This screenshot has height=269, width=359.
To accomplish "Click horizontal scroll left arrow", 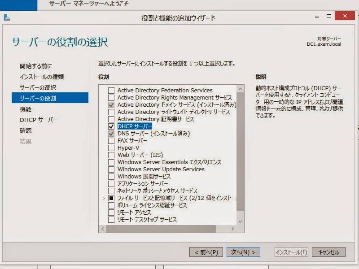I will [103, 229].
